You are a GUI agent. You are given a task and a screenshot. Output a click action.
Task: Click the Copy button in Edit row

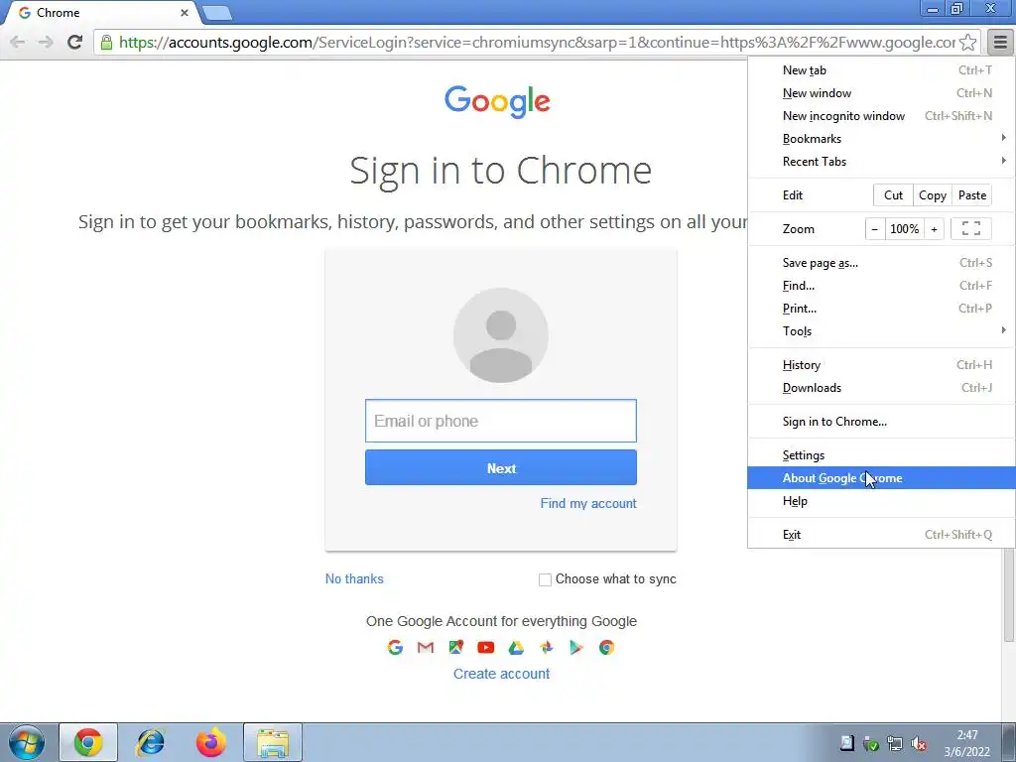pyautogui.click(x=933, y=195)
